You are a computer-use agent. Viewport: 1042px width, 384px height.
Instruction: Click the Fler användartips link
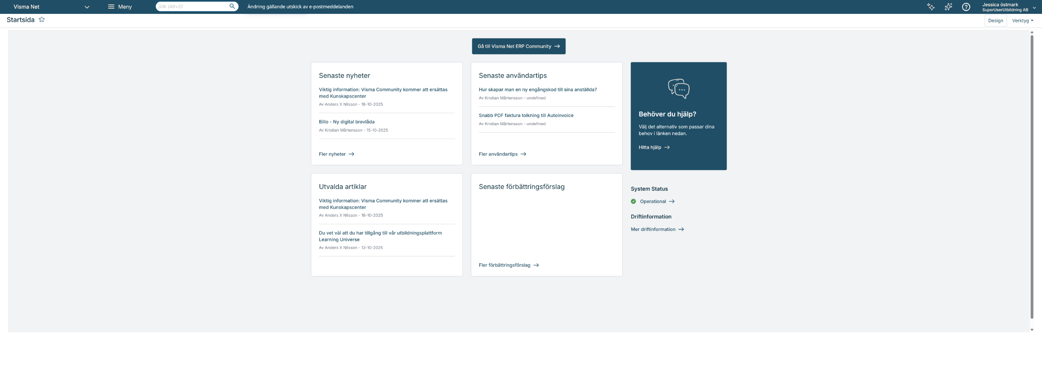tap(502, 154)
